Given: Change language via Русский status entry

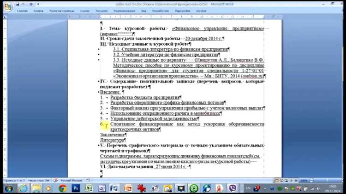Looking at the screenshot, I should click(71, 181).
